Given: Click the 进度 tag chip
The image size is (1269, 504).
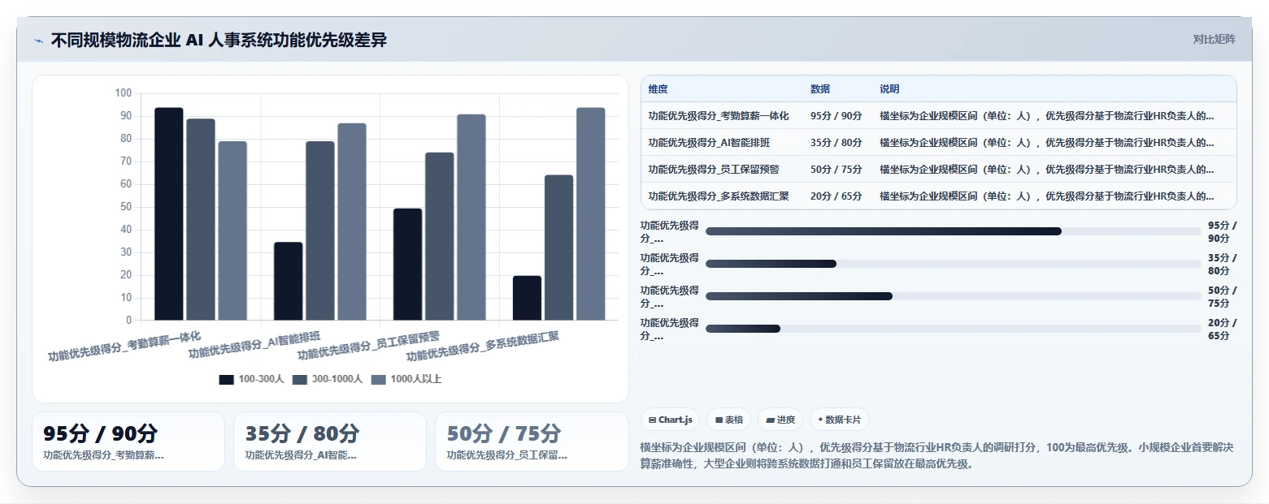Looking at the screenshot, I should point(780,420).
